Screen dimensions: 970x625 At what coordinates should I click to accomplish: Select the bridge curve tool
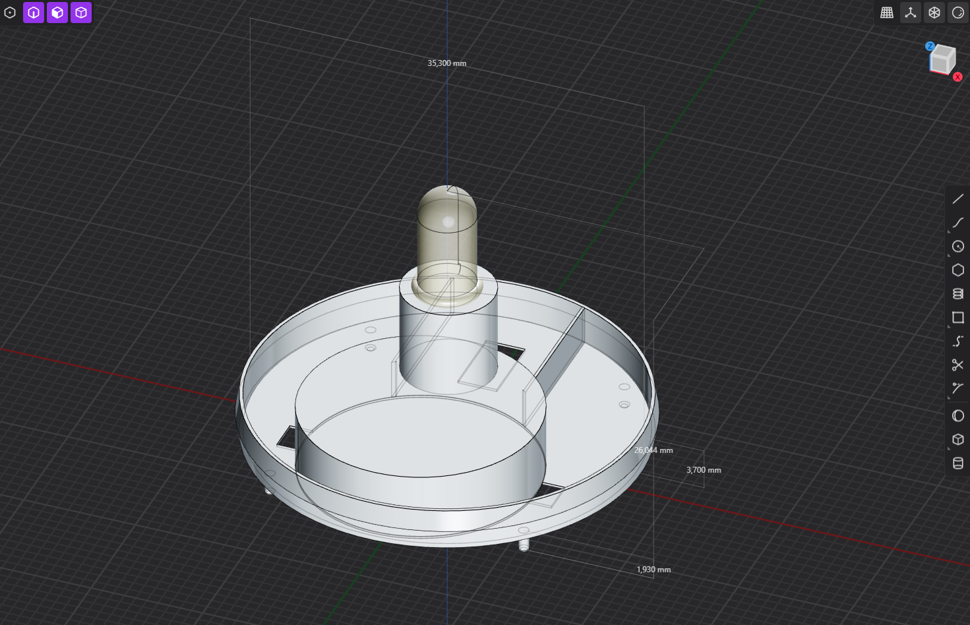[x=958, y=342]
